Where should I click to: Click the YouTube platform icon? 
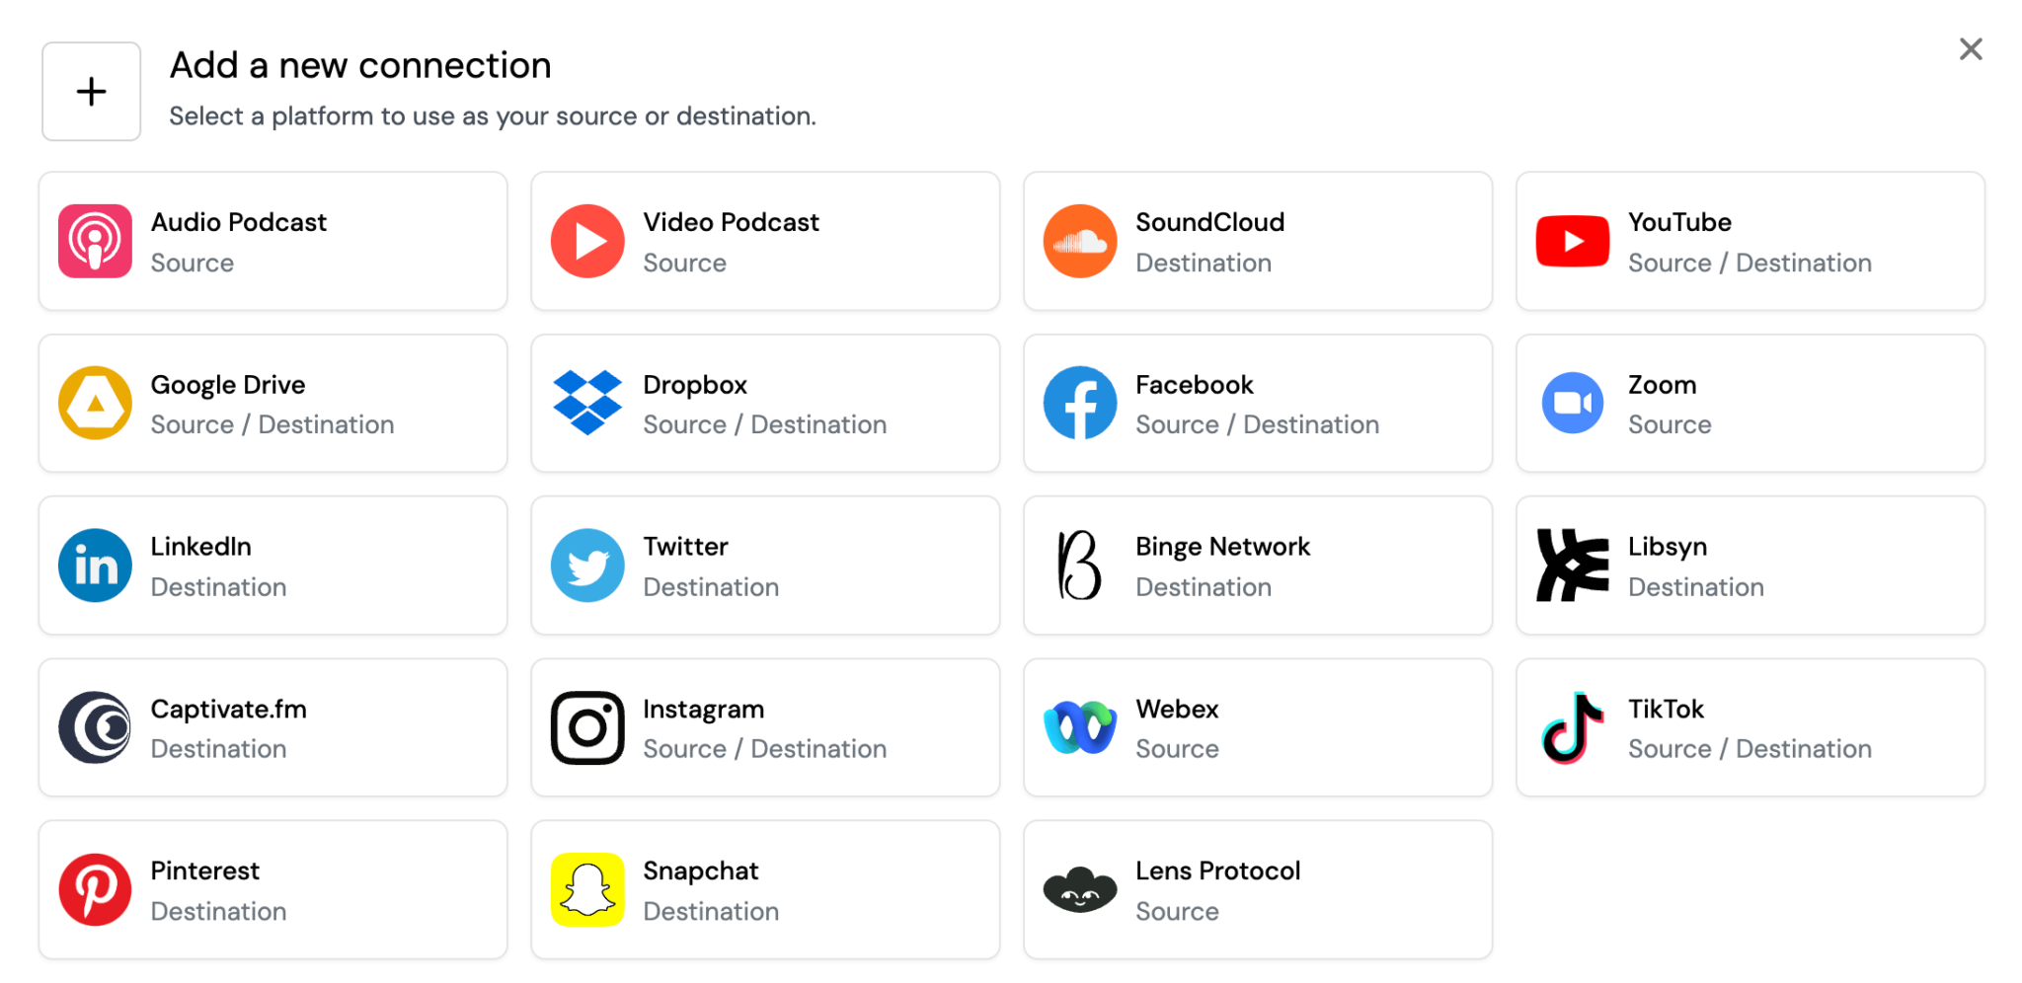coord(1572,241)
